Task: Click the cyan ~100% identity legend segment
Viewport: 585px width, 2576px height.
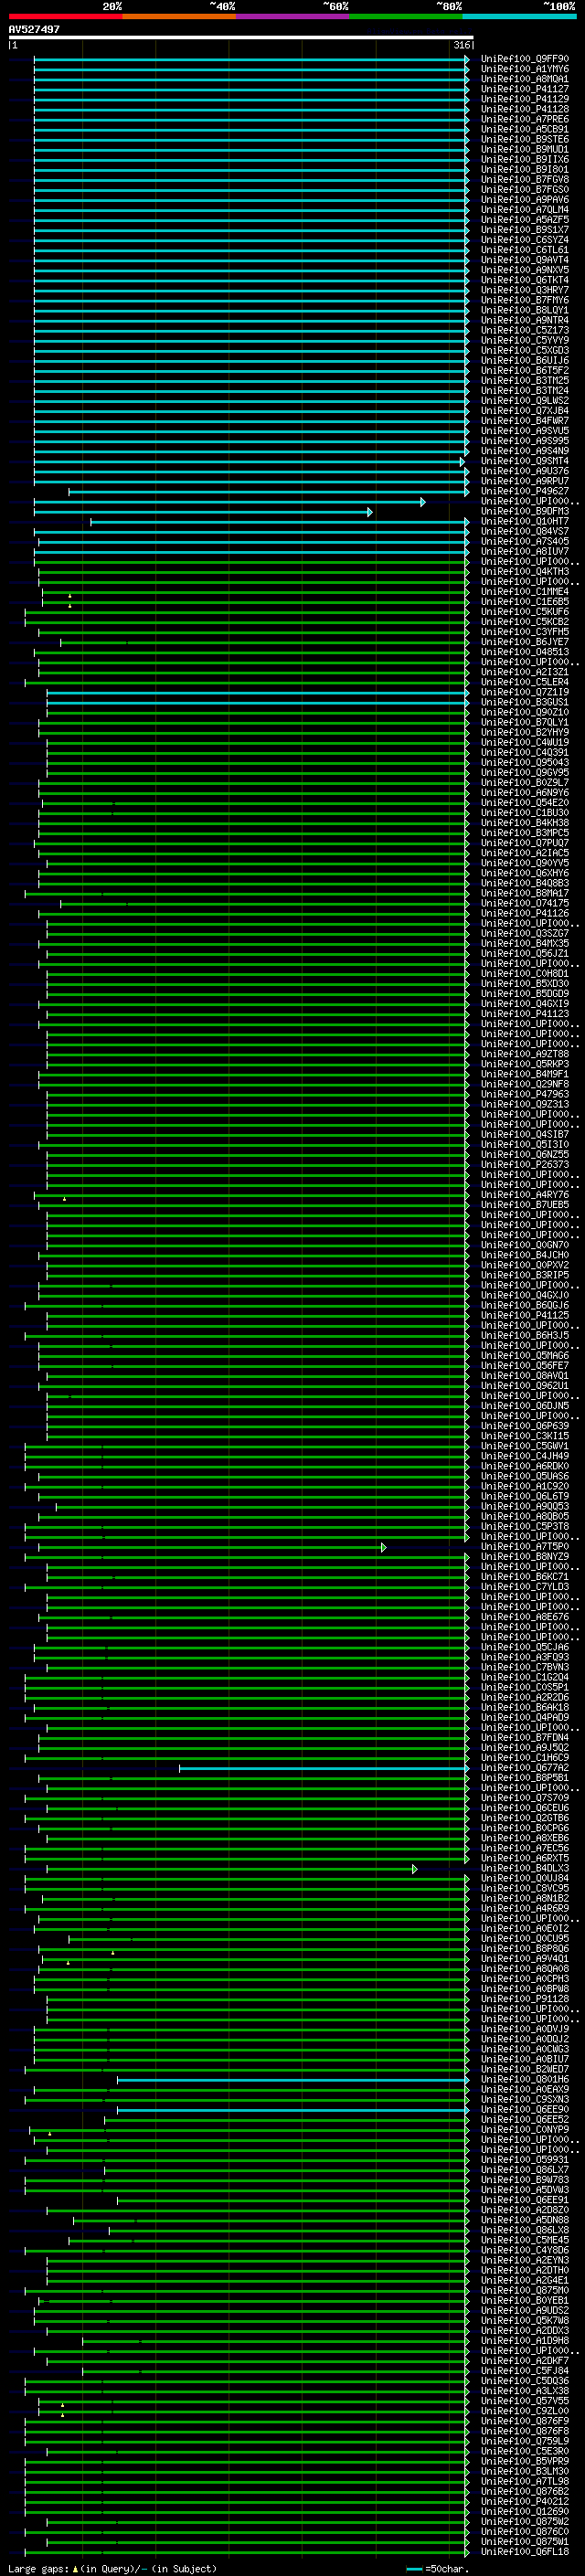Action: pyautogui.click(x=519, y=16)
